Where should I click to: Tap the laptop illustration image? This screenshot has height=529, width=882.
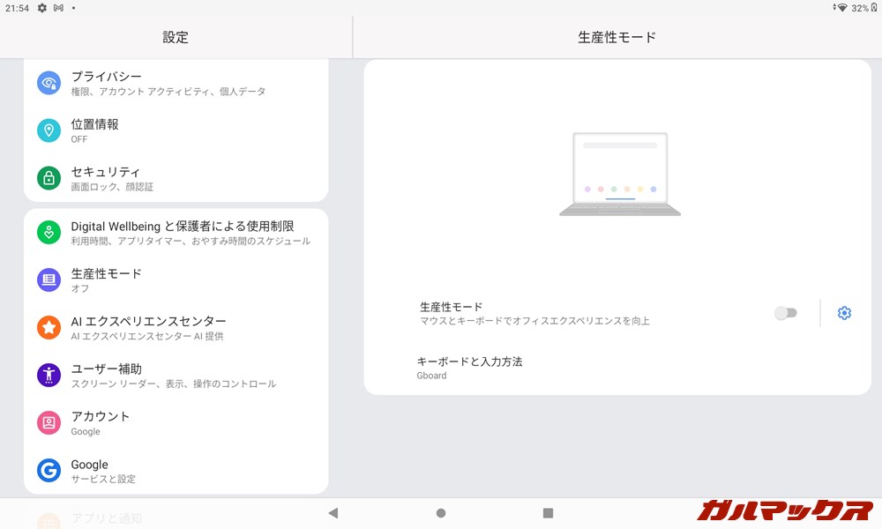tap(619, 172)
